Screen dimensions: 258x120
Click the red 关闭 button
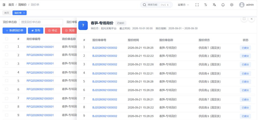click(x=70, y=31)
